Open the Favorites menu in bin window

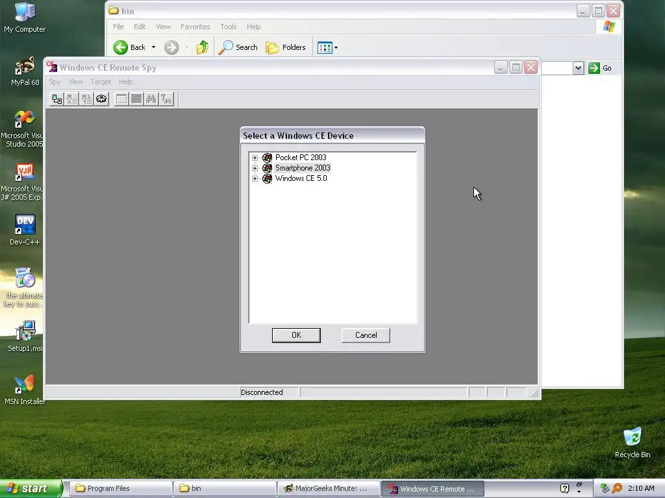[195, 27]
